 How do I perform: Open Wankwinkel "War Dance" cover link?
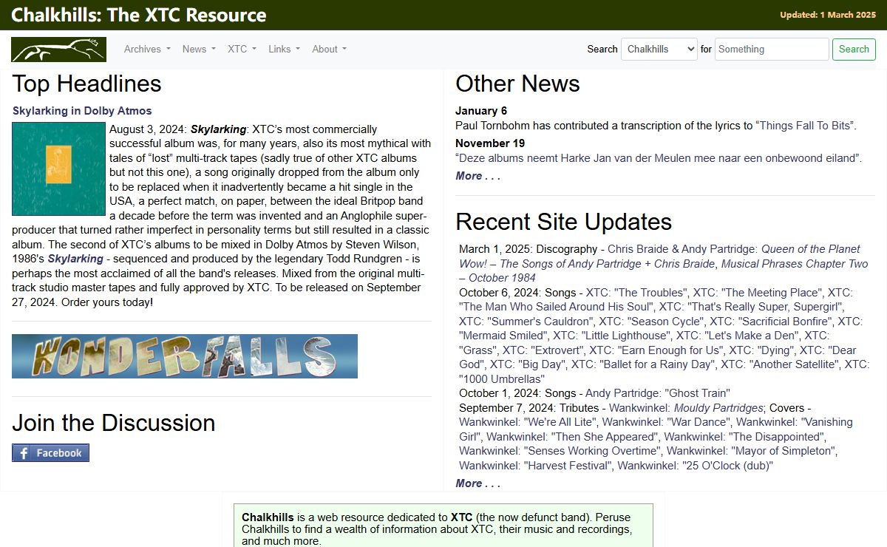point(666,422)
